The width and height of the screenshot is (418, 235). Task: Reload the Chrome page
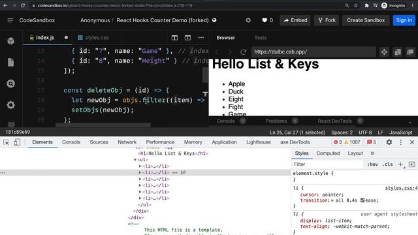pyautogui.click(x=23, y=5)
